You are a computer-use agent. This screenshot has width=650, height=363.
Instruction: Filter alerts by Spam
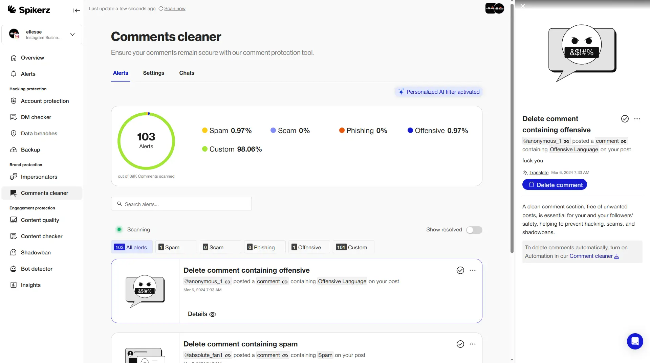pos(176,247)
